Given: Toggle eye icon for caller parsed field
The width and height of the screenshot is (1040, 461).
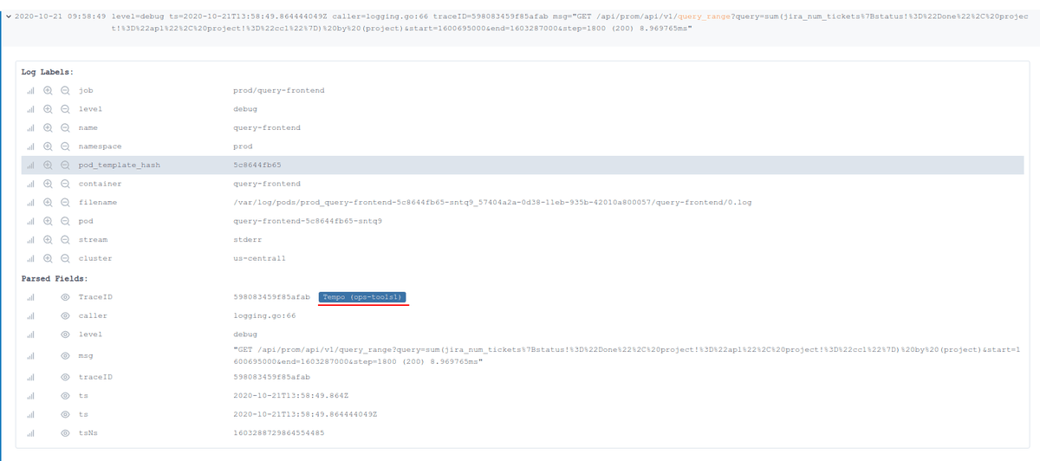Looking at the screenshot, I should (65, 315).
